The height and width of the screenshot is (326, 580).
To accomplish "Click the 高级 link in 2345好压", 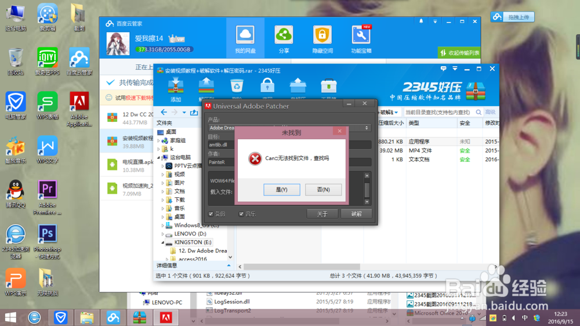I will (490, 112).
